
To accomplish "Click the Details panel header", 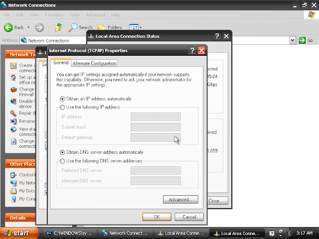I will click(x=20, y=218).
